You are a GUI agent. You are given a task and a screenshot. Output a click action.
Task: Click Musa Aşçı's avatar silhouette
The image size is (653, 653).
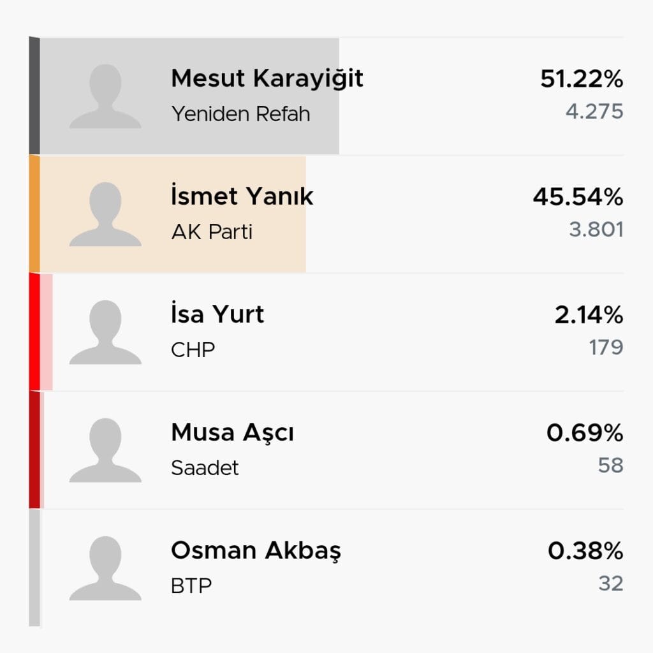click(x=105, y=450)
